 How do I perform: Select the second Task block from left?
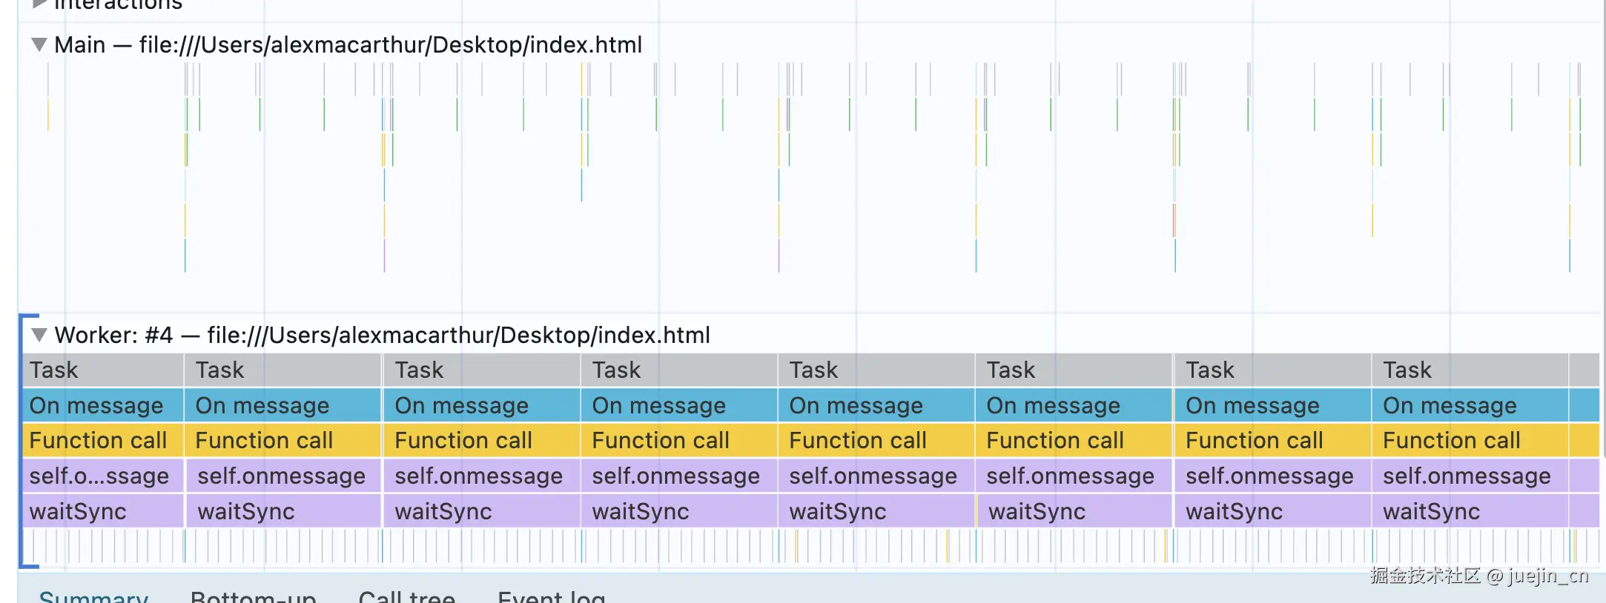click(x=282, y=370)
